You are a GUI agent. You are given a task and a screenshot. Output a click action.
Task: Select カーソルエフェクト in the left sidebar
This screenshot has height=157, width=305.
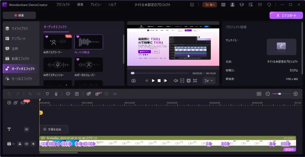point(22,79)
